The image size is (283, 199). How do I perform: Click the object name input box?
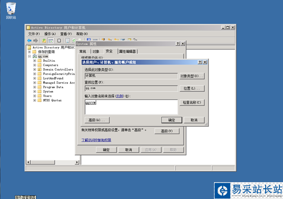(131, 107)
